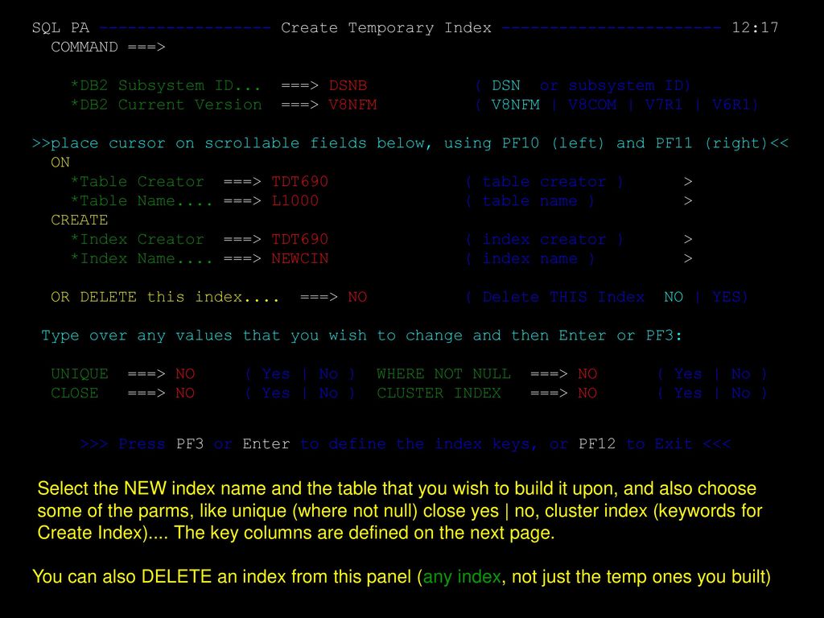Click the '*DB2 Current Version' label
This screenshot has width=824, height=618.
[x=166, y=105]
